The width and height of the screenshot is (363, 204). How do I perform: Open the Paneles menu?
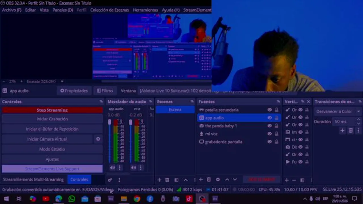tap(63, 10)
